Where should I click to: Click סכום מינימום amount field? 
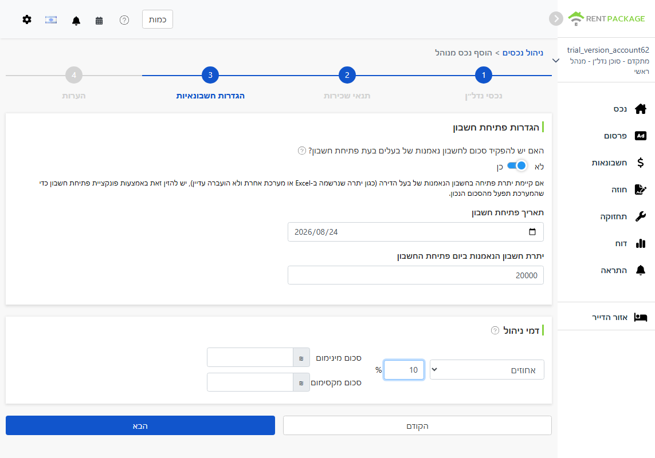click(x=250, y=357)
